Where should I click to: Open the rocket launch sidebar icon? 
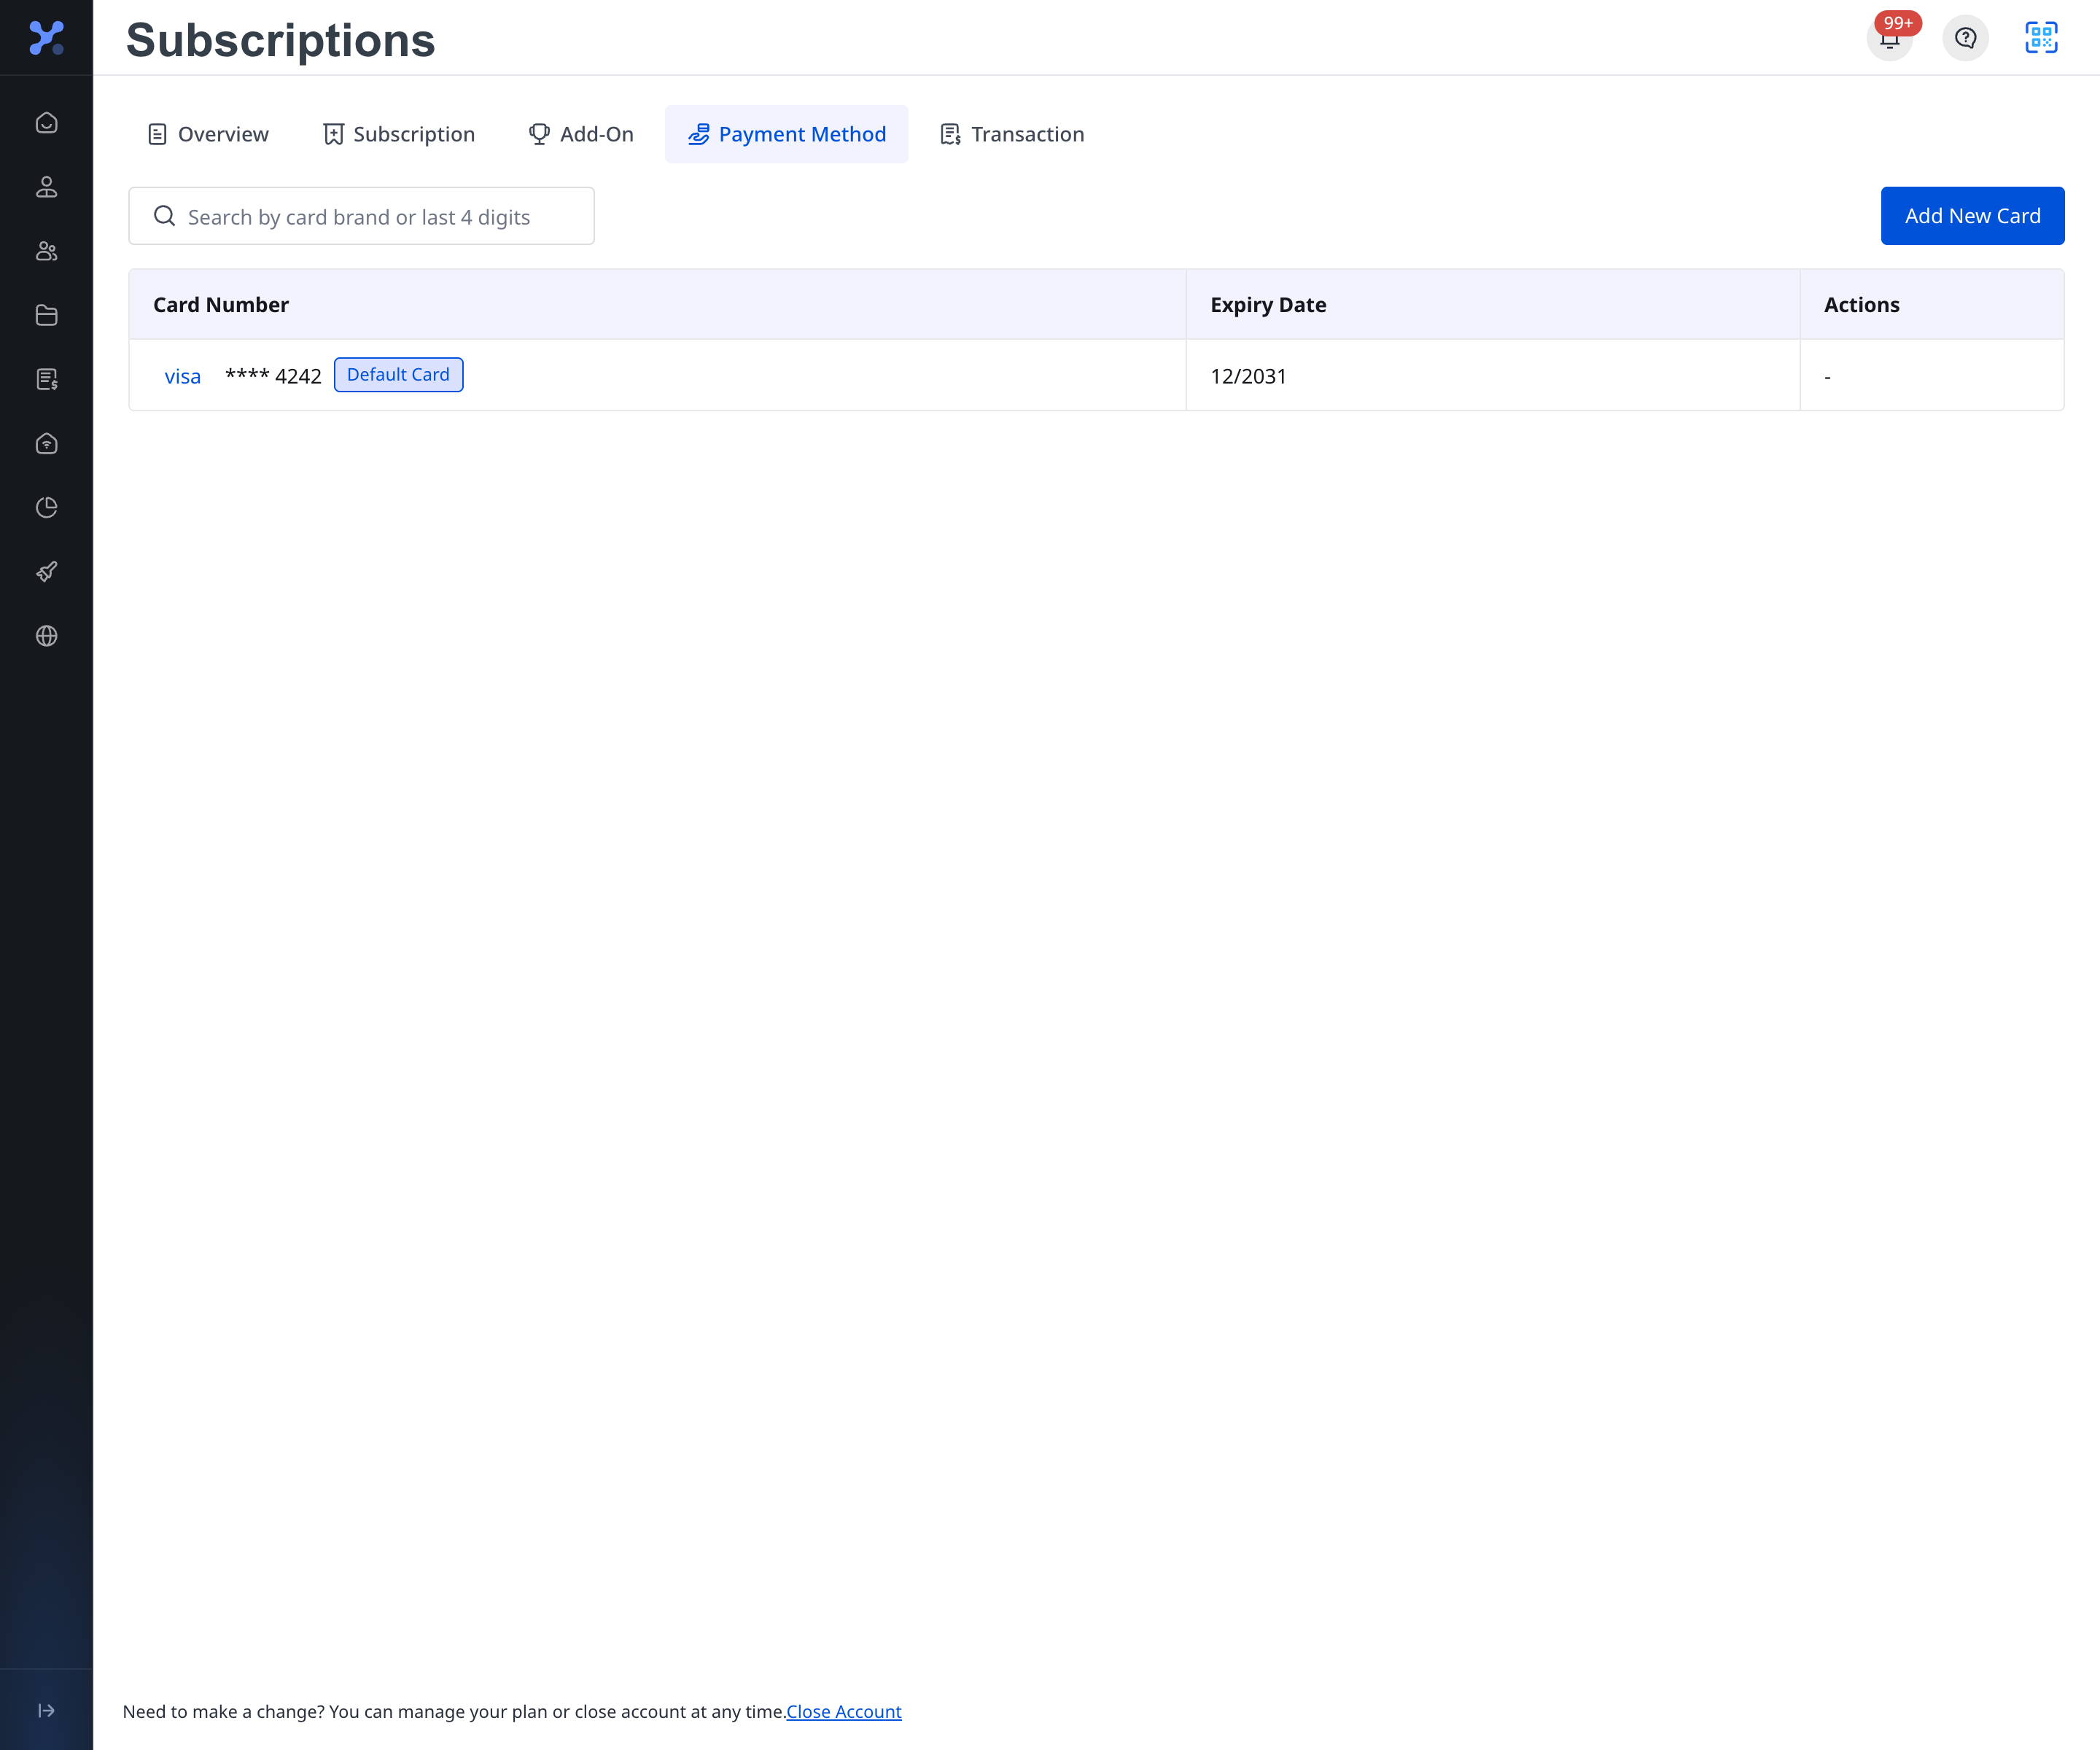click(x=46, y=571)
